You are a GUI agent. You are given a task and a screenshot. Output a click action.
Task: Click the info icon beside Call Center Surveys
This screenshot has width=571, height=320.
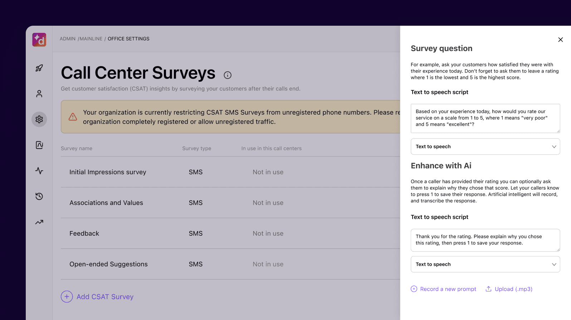[x=228, y=75]
